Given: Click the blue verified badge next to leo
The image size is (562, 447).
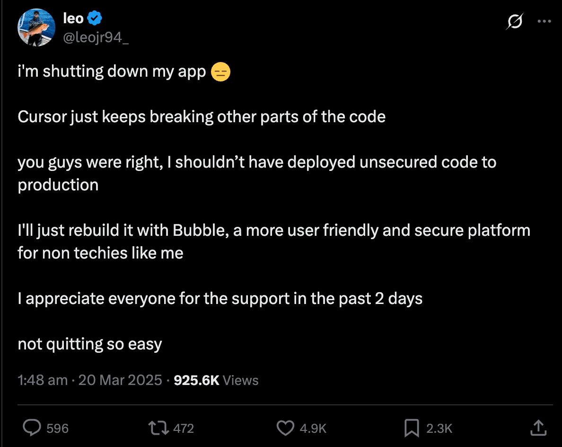Looking at the screenshot, I should click(x=96, y=18).
